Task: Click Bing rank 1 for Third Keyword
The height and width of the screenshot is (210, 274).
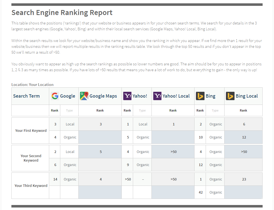Action: pyautogui.click(x=201, y=179)
